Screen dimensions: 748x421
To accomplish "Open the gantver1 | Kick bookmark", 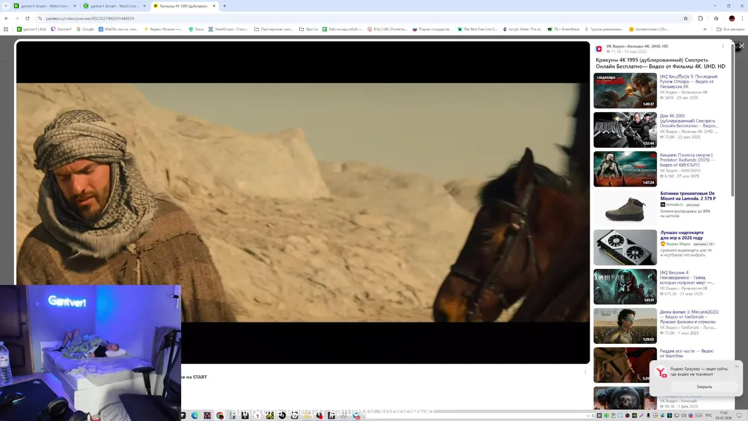I will tap(32, 29).
